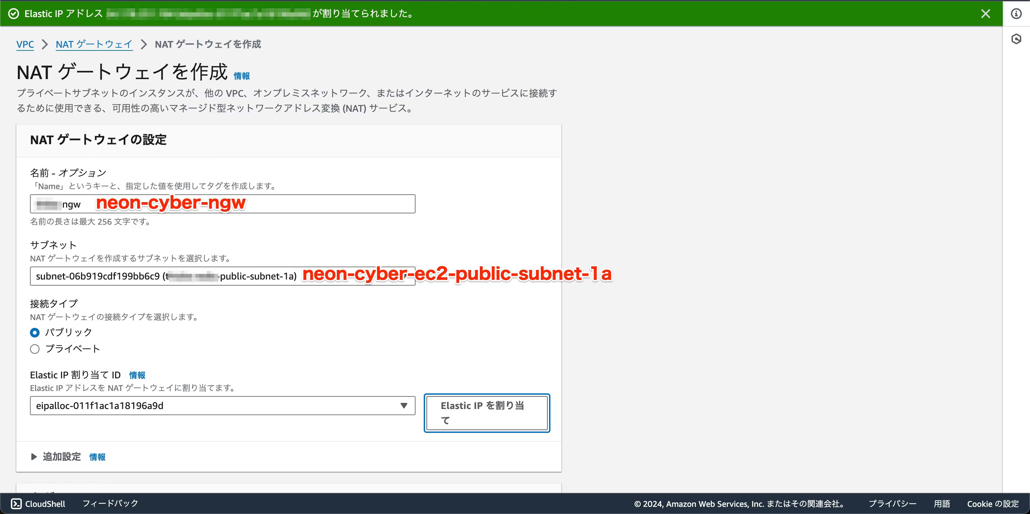Expand the 追加設定 section
This screenshot has height=514, width=1030.
click(x=62, y=456)
